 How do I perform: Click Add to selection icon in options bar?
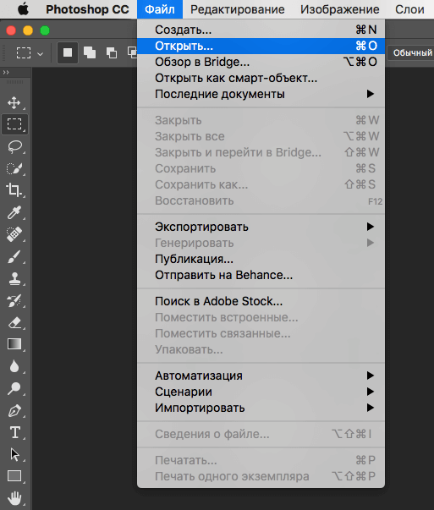pyautogui.click(x=90, y=52)
